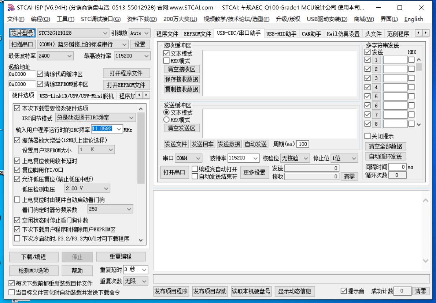Click the STCAI-ISP title bar app icon
Viewport: 436px width, 303px height.
pos(11,7)
